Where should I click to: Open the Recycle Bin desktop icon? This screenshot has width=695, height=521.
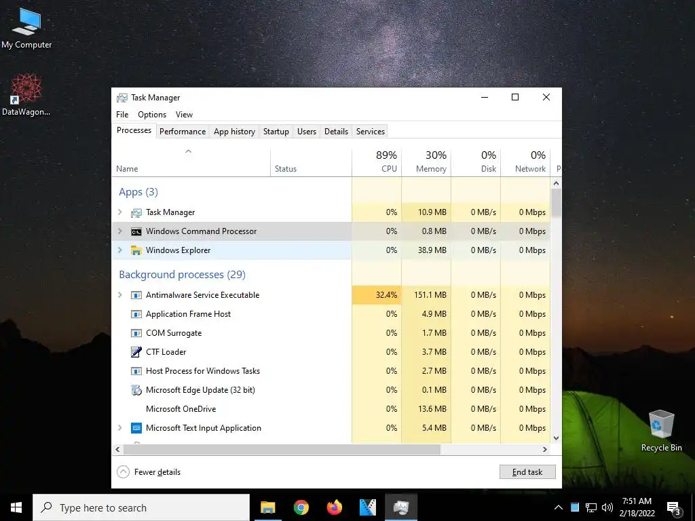661,430
